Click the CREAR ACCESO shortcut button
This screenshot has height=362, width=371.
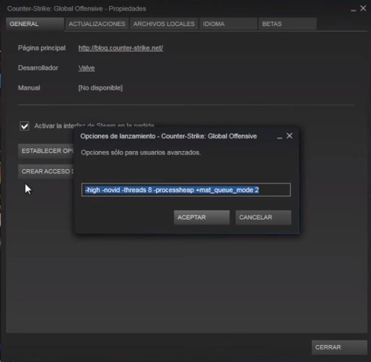point(46,171)
